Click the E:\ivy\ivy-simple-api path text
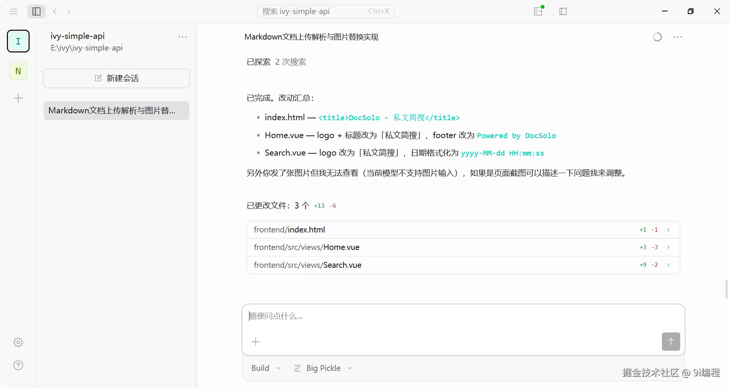Screen dimensions: 730x388 pos(87,48)
